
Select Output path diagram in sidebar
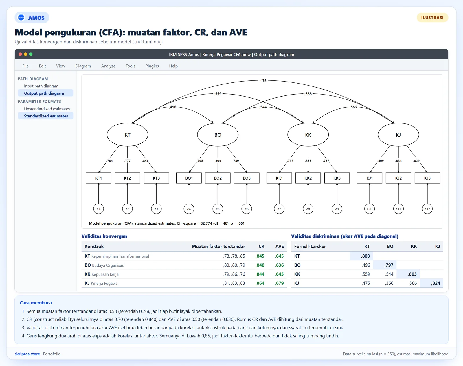tap(45, 93)
